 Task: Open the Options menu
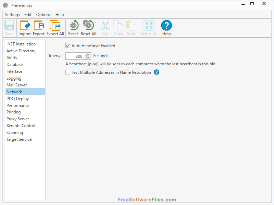tap(43, 15)
